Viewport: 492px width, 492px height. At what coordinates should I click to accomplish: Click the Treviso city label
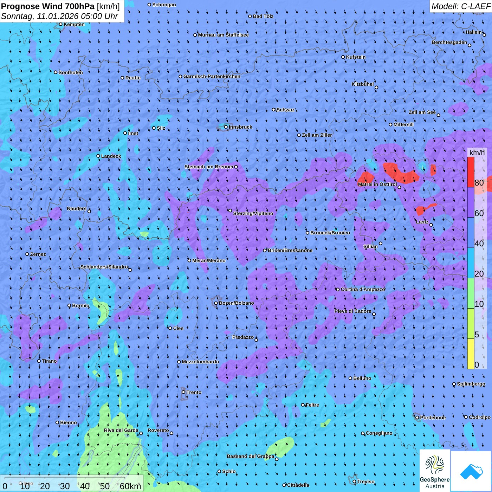click(366, 481)
